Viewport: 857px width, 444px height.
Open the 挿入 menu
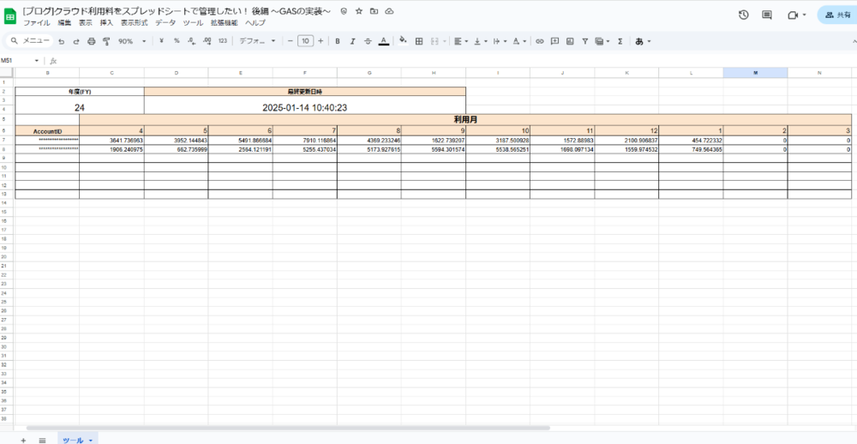coord(106,23)
